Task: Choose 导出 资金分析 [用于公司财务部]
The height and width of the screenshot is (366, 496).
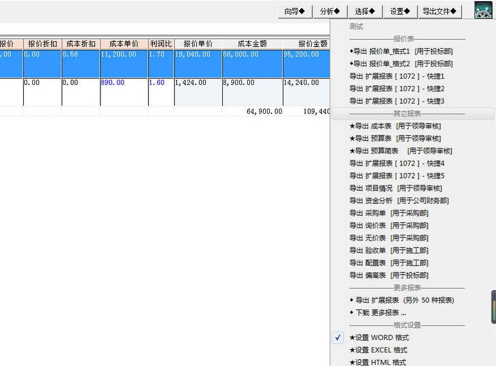Action: 399,201
